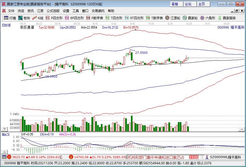
Task: Open the 9P四方形 tool
Action: point(75,18)
